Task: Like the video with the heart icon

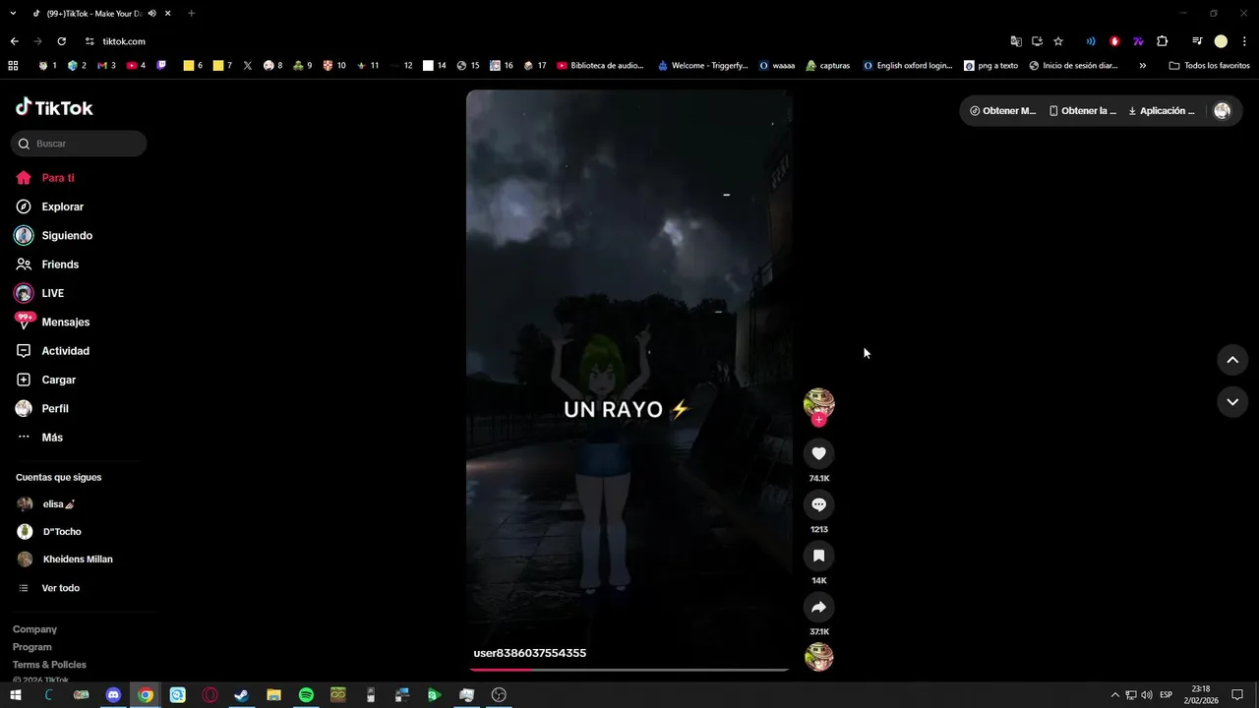Action: [818, 453]
